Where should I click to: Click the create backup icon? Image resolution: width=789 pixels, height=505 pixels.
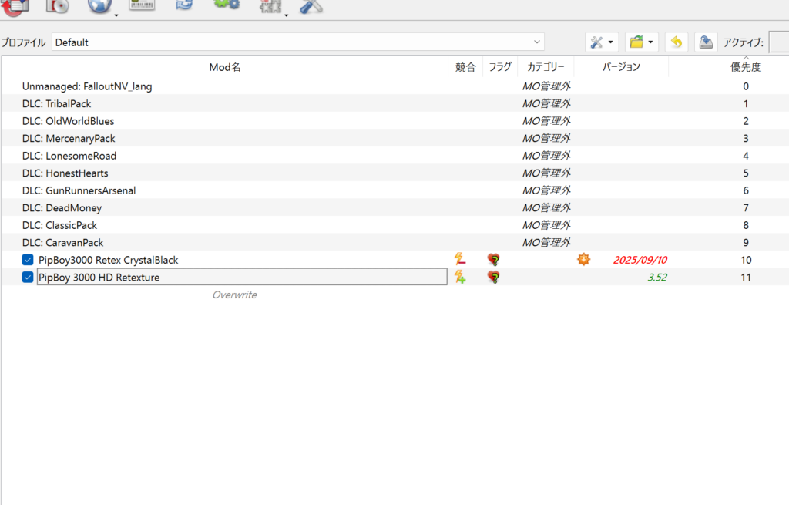[x=705, y=42]
